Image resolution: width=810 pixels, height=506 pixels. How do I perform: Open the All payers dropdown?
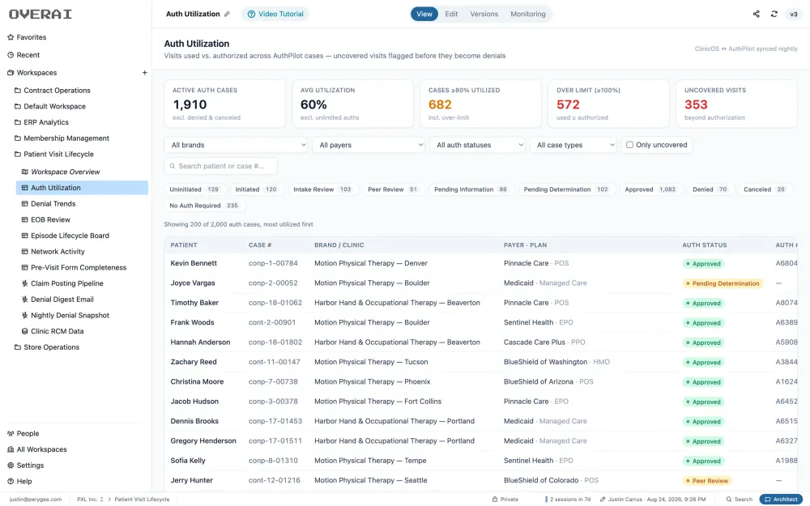369,145
